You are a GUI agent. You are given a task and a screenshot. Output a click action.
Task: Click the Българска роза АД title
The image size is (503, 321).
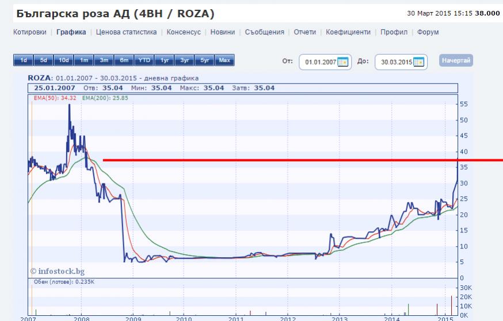[115, 13]
